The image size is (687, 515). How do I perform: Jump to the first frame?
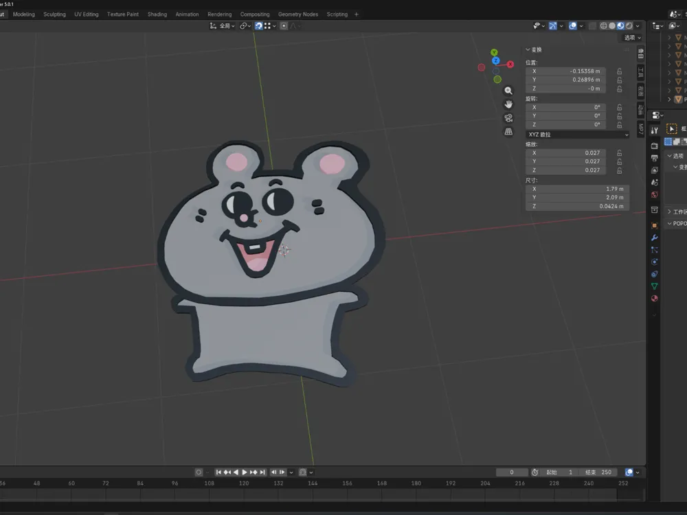click(218, 472)
